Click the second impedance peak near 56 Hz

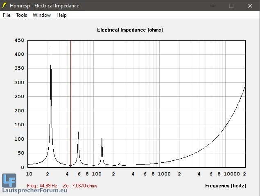(x=78, y=132)
